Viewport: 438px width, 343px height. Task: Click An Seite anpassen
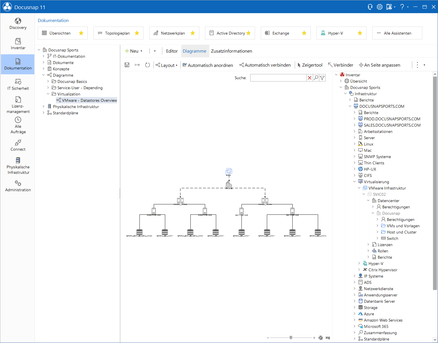coord(380,65)
